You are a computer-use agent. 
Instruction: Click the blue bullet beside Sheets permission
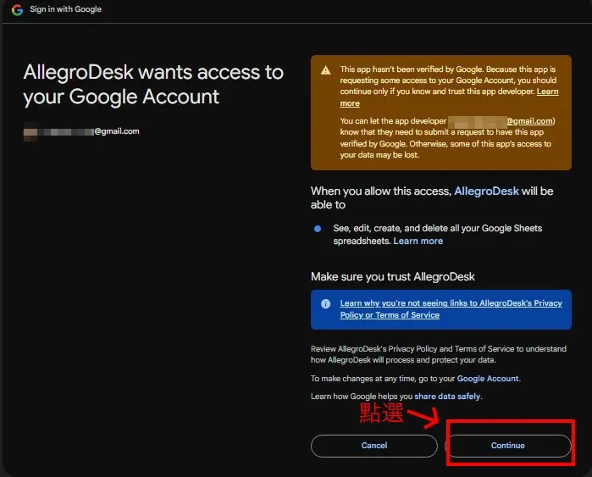[x=318, y=229]
